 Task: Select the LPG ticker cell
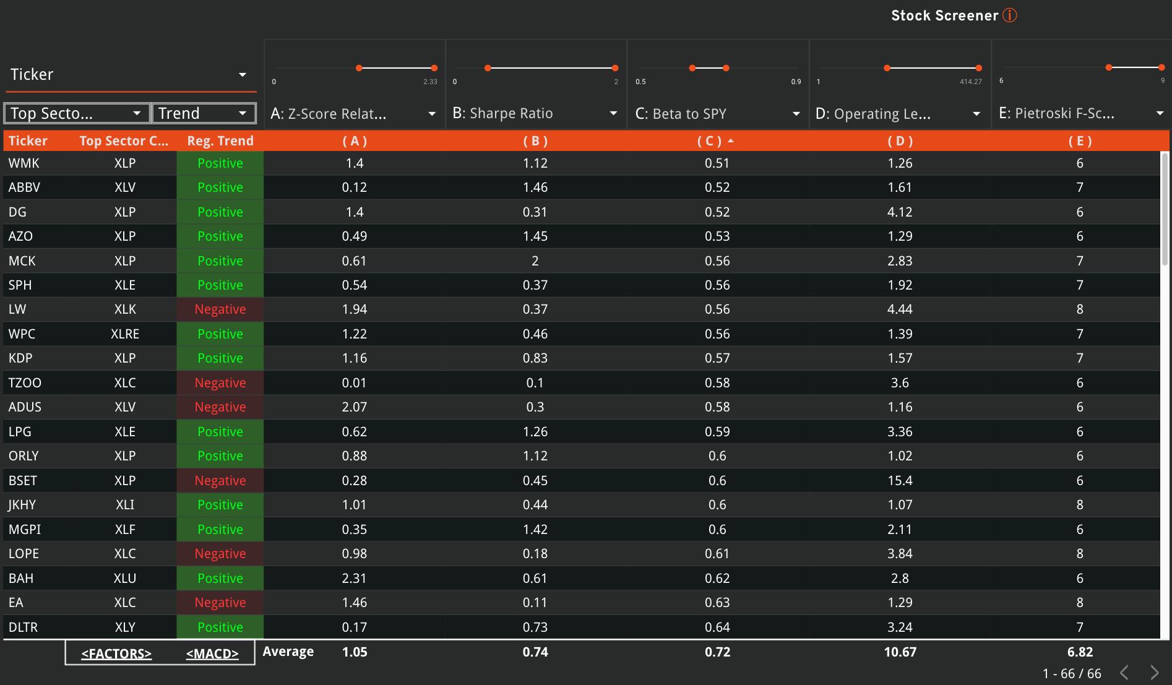20,432
